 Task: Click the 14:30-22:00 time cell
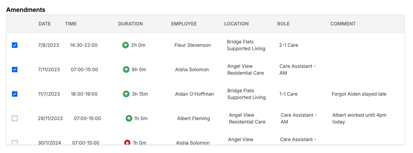(84, 45)
